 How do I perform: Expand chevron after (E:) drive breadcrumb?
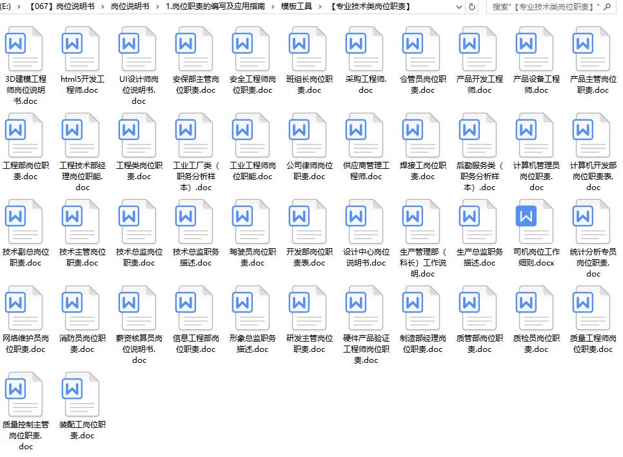point(19,6)
